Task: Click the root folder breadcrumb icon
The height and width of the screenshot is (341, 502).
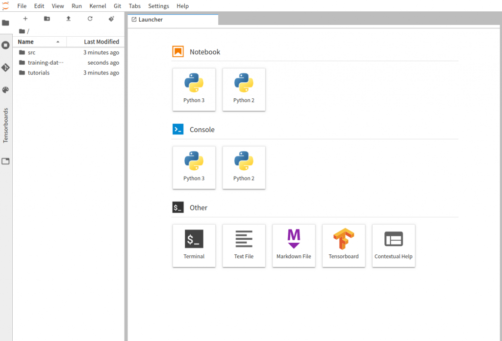Action: pyautogui.click(x=22, y=31)
